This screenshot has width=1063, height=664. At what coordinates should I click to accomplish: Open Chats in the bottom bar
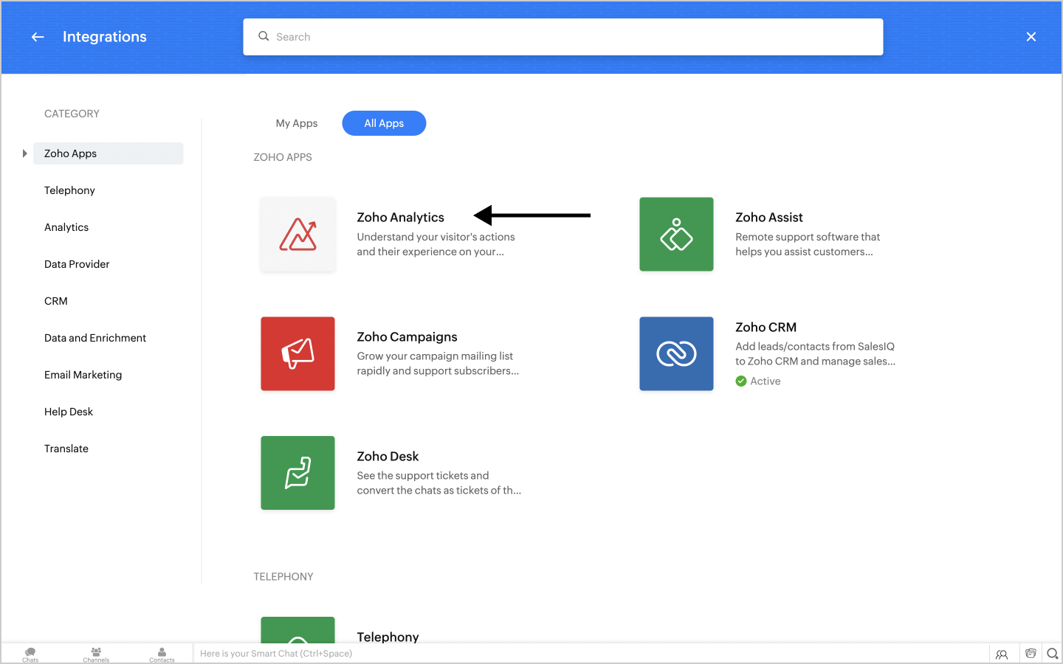coord(30,654)
